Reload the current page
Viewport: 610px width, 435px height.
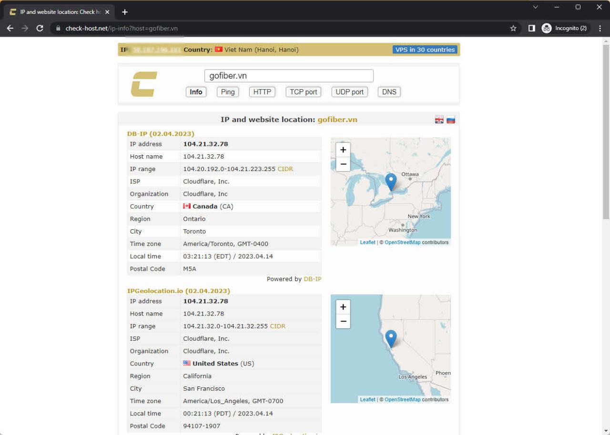click(x=40, y=28)
